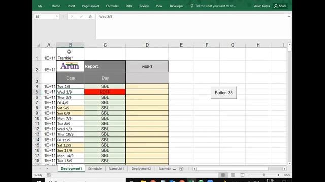The height and width of the screenshot is (182, 325).
Task: Click the taskbar clock showing 21:16
Action: click(x=270, y=180)
